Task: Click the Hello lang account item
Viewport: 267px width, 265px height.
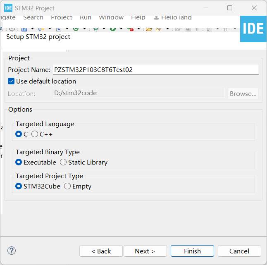Action: coord(173,17)
